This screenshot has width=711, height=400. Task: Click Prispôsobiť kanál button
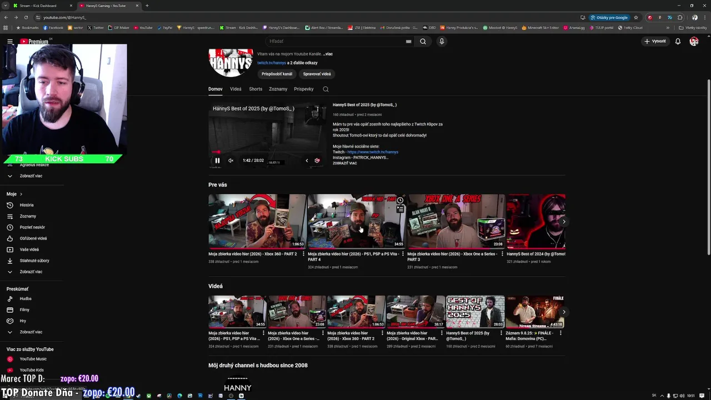pos(277,74)
